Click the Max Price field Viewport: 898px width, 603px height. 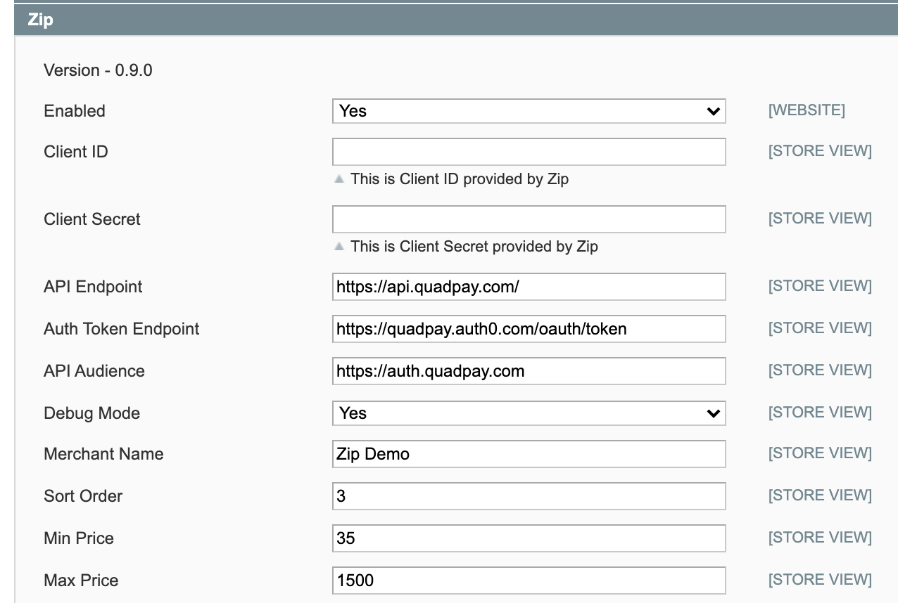point(529,581)
